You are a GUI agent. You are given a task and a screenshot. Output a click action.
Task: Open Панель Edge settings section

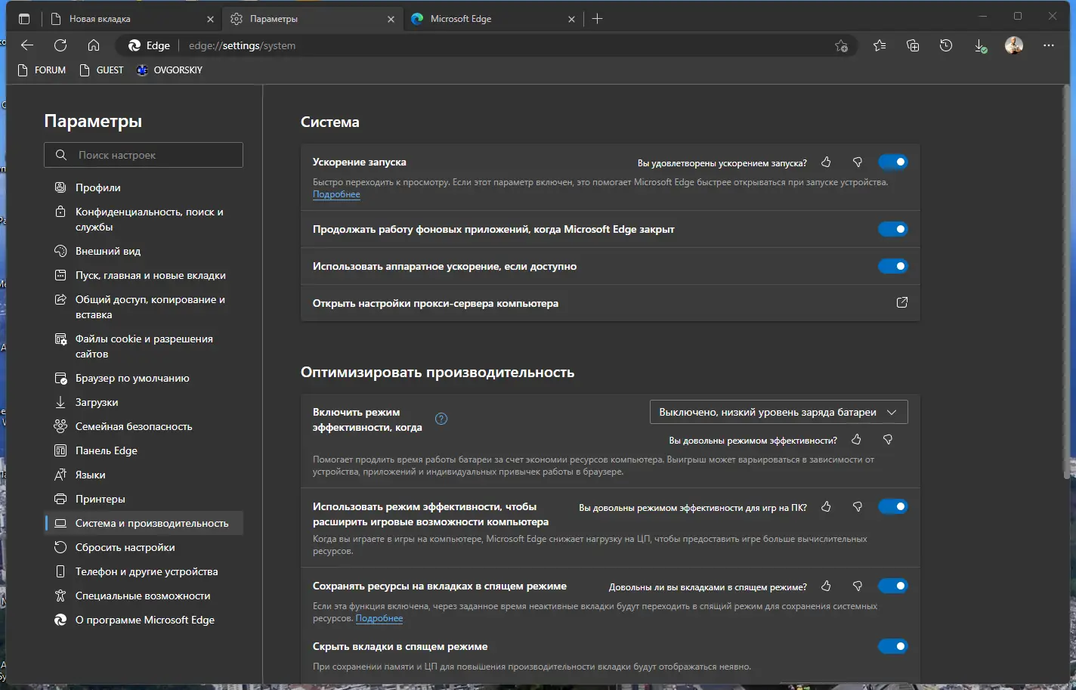(x=144, y=450)
